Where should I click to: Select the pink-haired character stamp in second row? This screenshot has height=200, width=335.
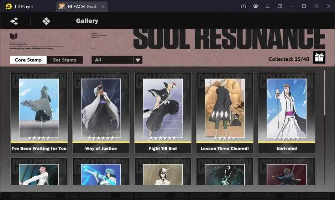[39, 172]
